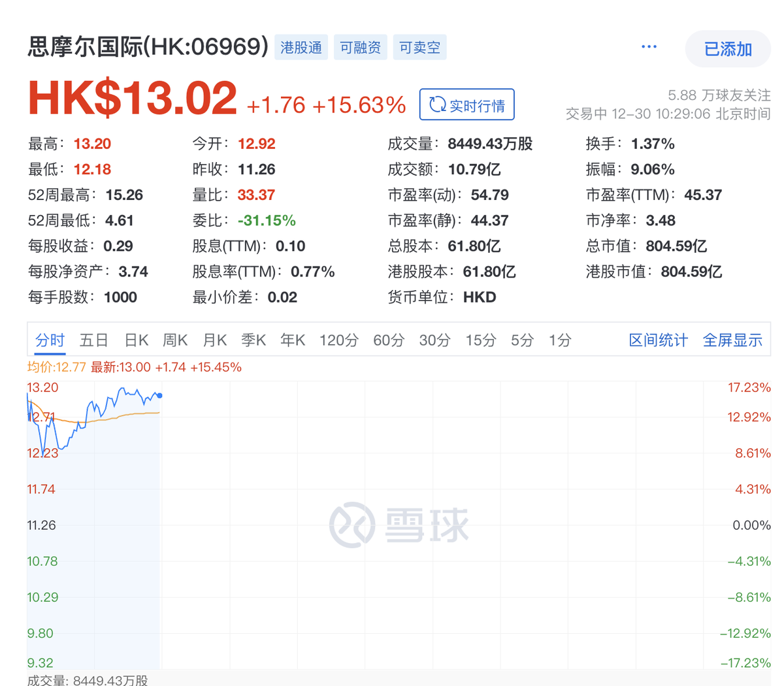Click the 可融资 tag
784x686 pixels.
coord(361,48)
